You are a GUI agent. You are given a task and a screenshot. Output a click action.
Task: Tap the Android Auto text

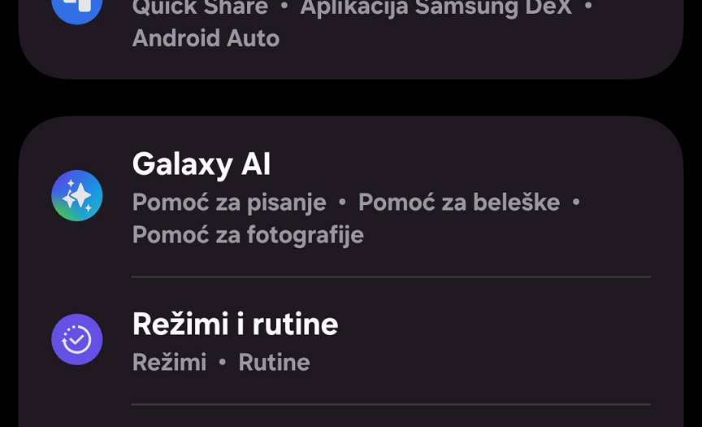tap(206, 38)
